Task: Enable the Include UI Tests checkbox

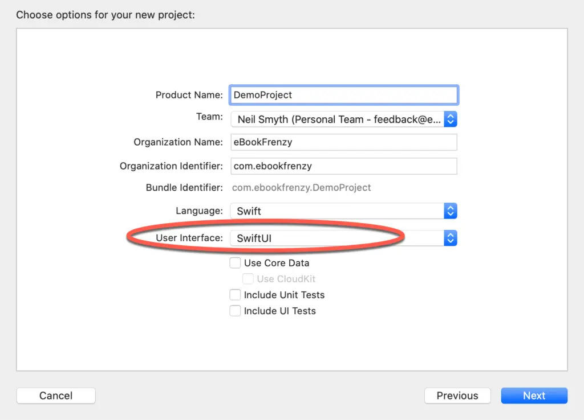Action: 235,311
